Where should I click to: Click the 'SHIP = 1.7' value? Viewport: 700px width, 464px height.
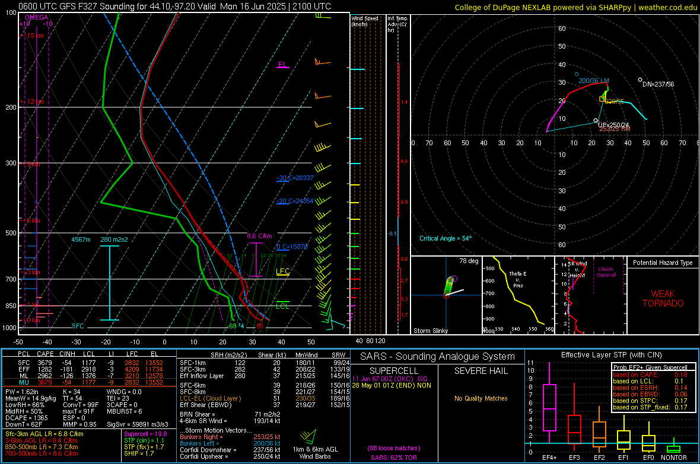(x=139, y=454)
